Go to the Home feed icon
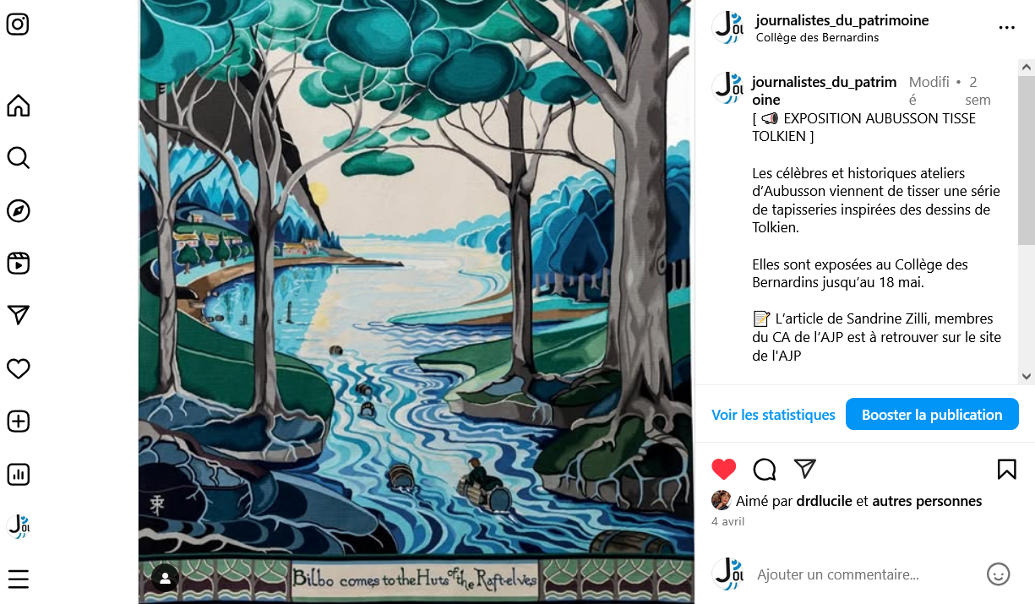Viewport: 1035px width, 604px height. tap(18, 106)
